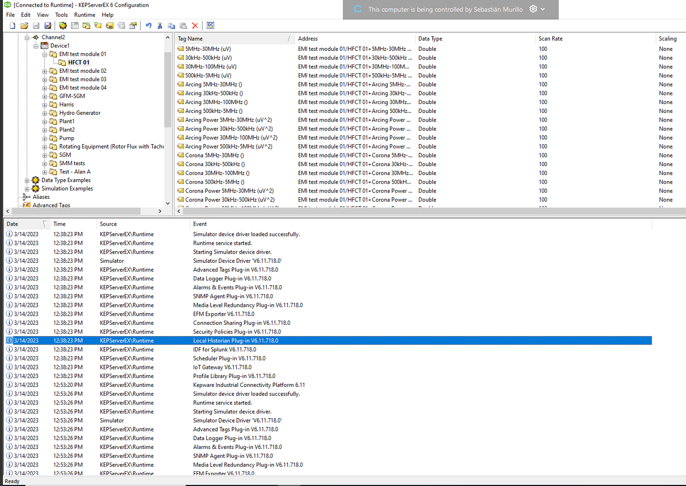
Task: Select the IDF for Splunk V6.11.718.0 event
Action: coord(224,350)
